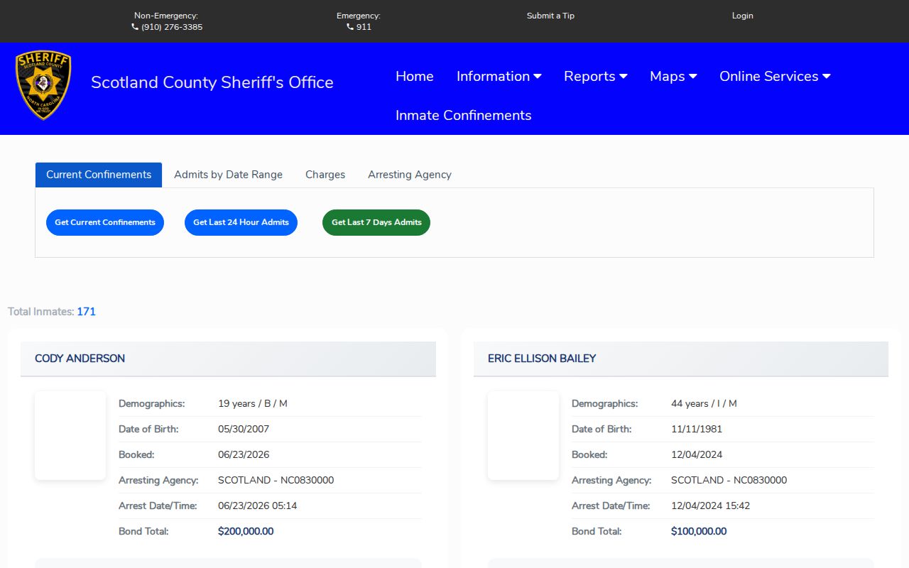Screen dimensions: 909x568
Task: Open Inmate Confinements in navigation
Action: click(x=464, y=115)
